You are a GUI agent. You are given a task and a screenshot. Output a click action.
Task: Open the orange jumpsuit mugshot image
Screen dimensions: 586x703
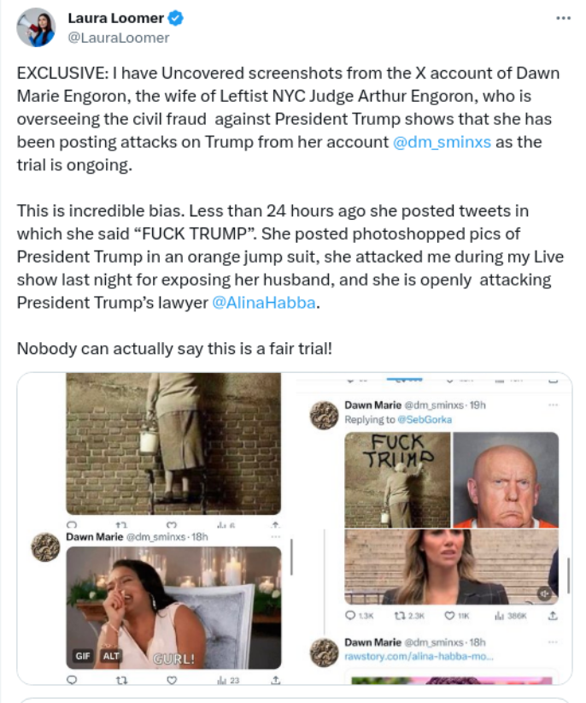coord(505,479)
